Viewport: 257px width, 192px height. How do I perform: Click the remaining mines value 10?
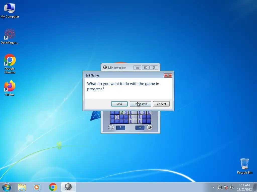[x=140, y=127]
